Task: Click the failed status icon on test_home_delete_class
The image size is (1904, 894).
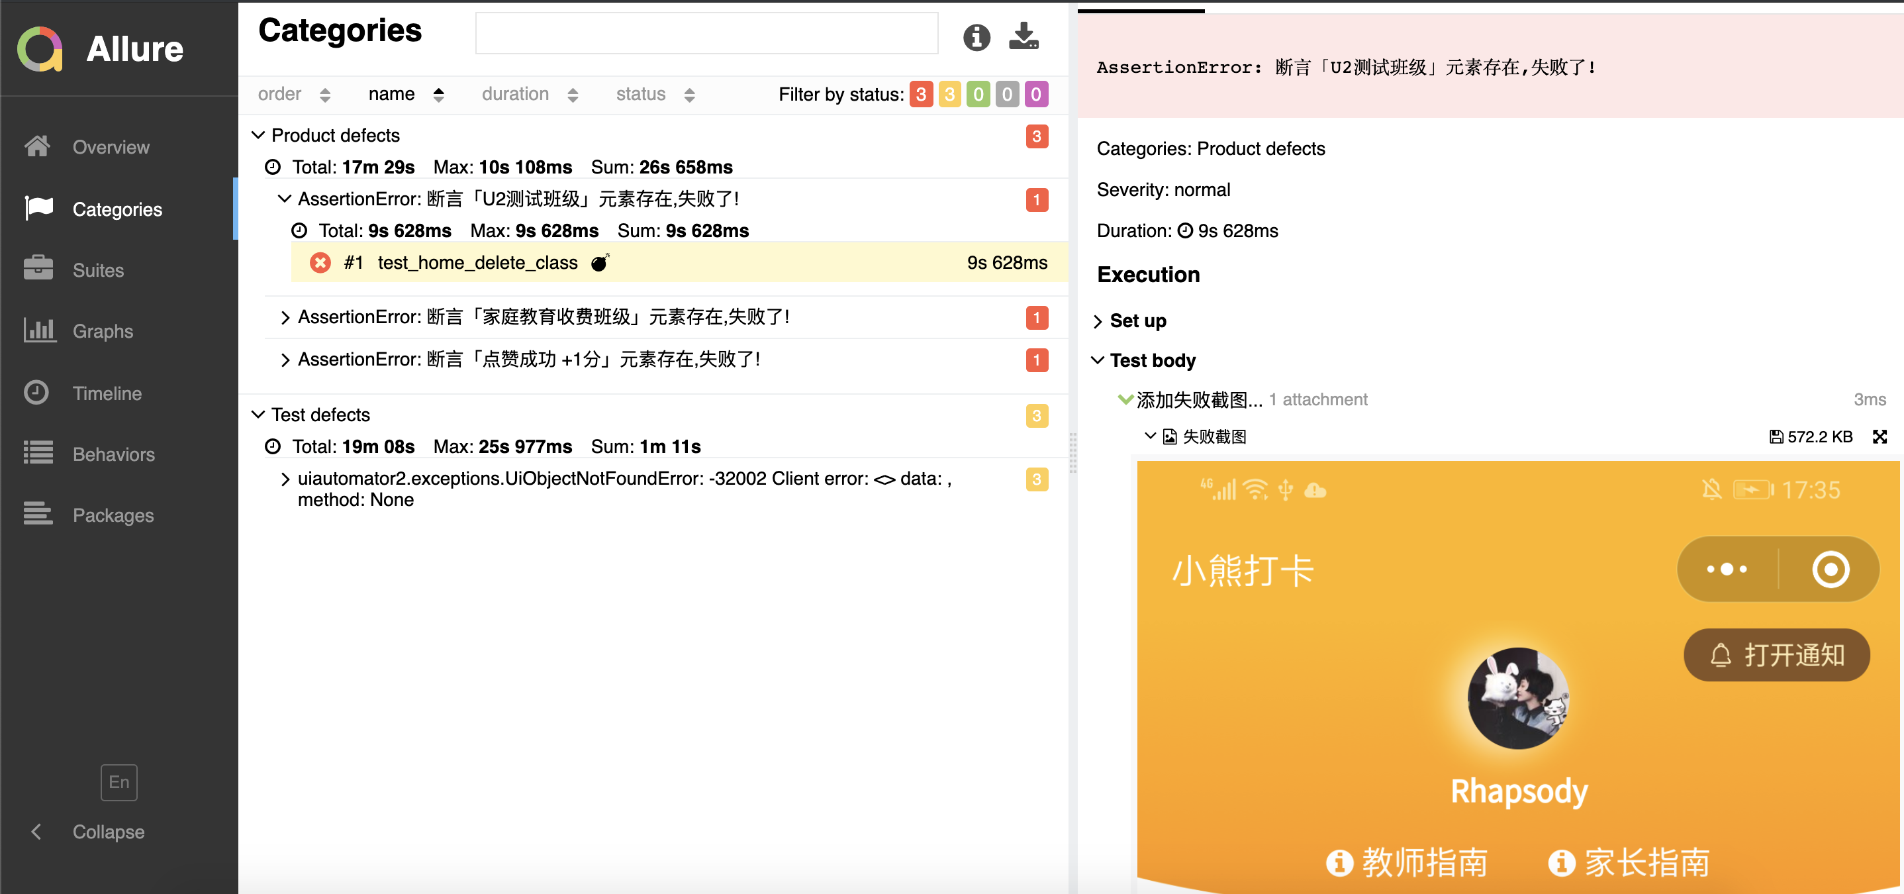Action: coord(320,262)
